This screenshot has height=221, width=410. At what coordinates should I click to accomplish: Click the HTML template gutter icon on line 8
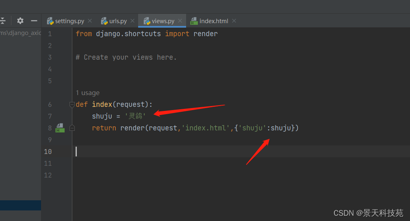(60, 128)
